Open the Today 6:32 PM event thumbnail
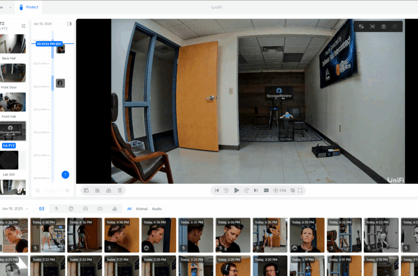418x276 pixels. coord(344,235)
